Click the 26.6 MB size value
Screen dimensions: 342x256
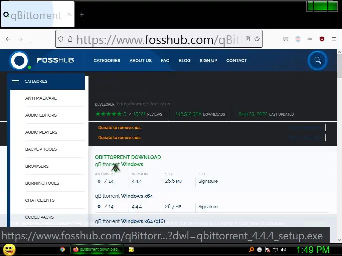click(x=173, y=181)
